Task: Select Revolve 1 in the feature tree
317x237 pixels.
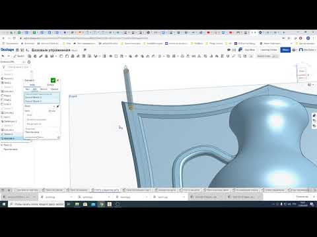Action: [x=9, y=78]
